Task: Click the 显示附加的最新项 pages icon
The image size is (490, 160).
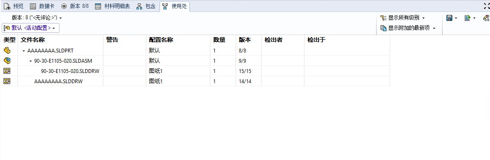Action: tap(383, 28)
